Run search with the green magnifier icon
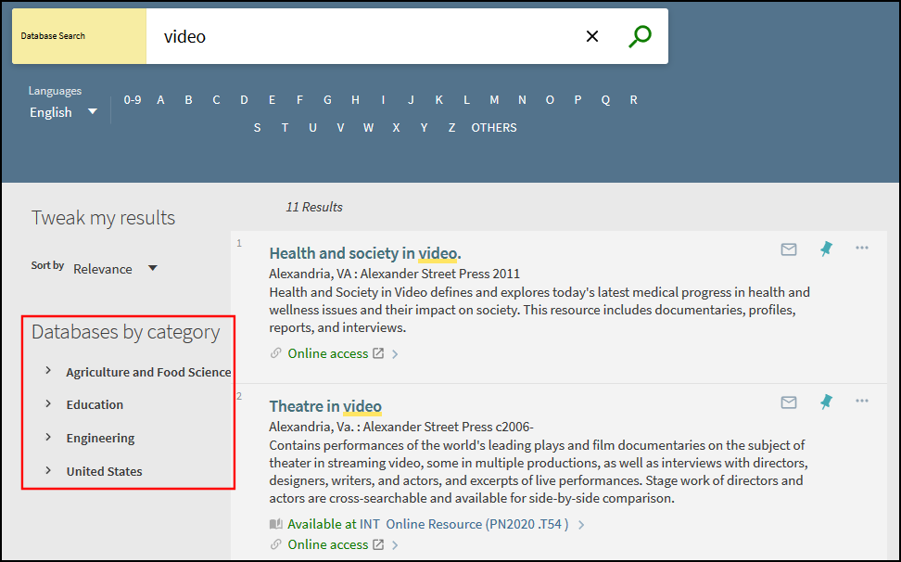The height and width of the screenshot is (562, 901). (x=640, y=36)
